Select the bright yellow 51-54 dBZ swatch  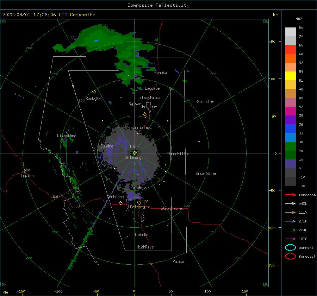click(x=290, y=76)
